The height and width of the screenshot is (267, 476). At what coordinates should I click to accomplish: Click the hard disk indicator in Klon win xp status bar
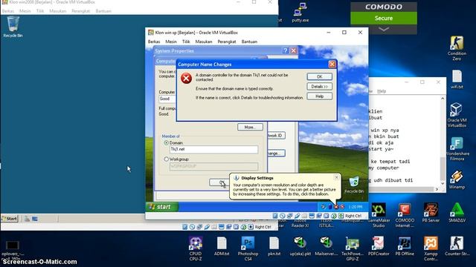click(275, 216)
